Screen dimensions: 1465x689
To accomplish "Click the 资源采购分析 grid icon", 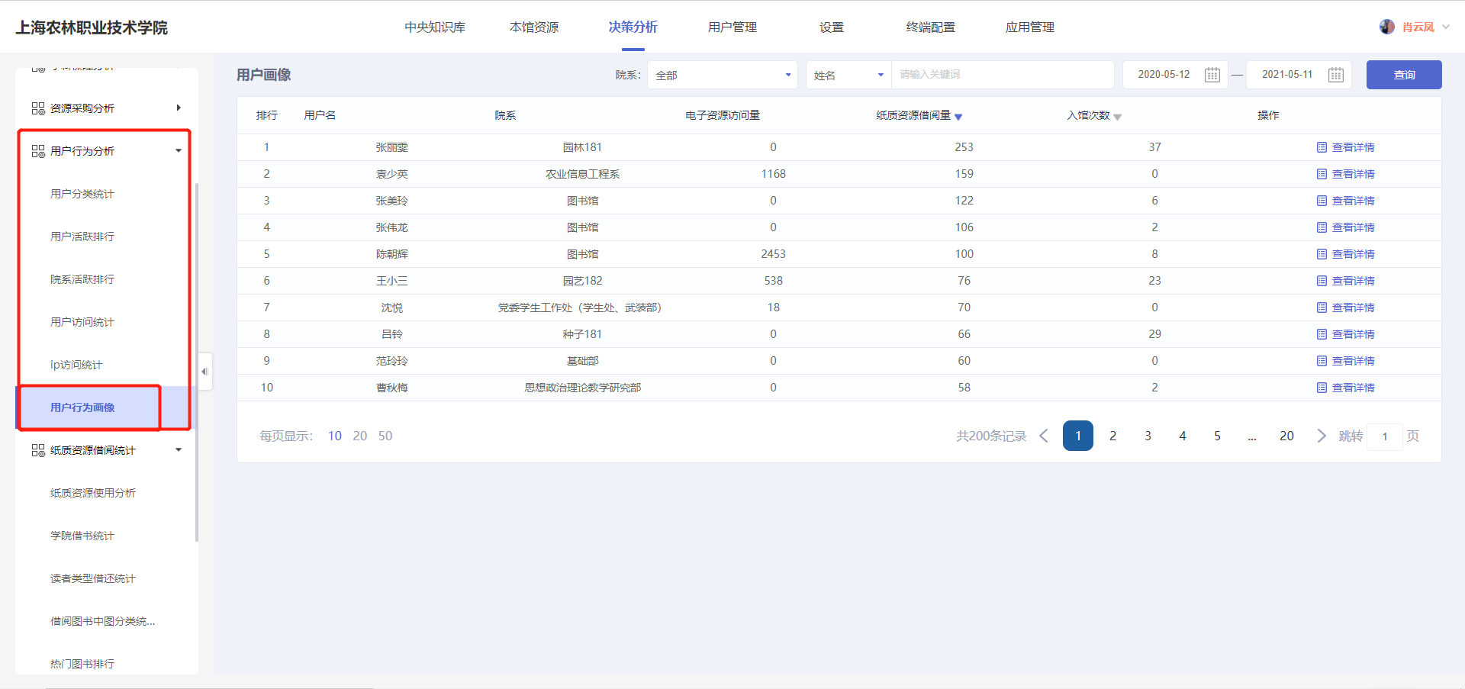I will tap(38, 108).
